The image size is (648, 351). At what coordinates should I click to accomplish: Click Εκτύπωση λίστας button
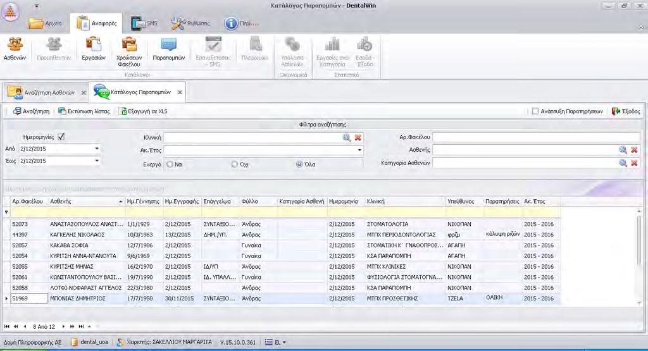tap(84, 111)
